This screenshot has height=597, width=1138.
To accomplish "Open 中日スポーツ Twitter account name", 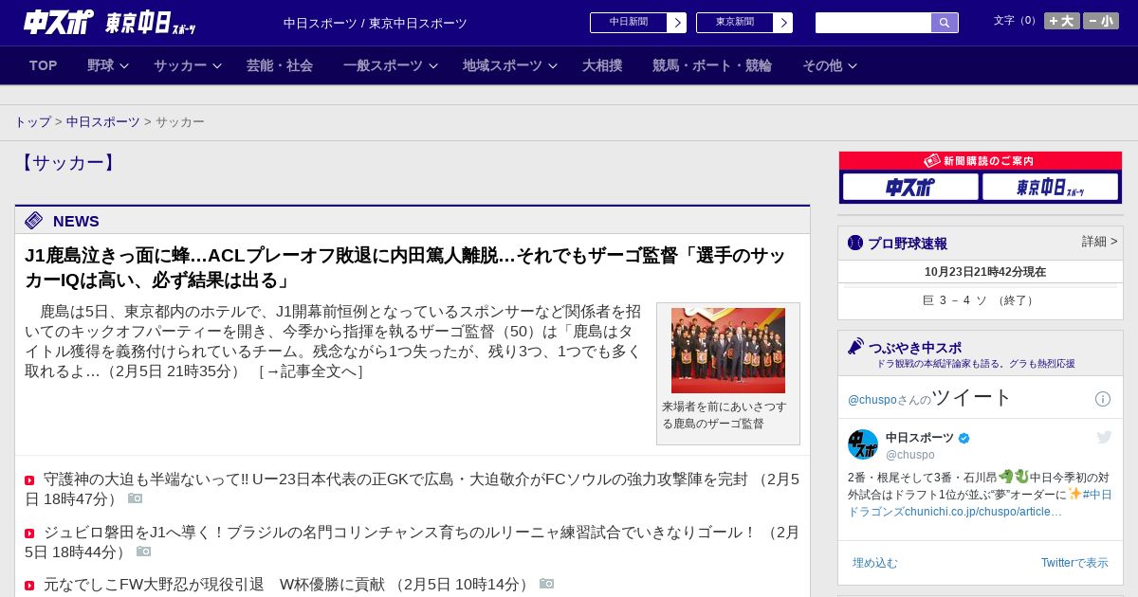I will [x=920, y=438].
